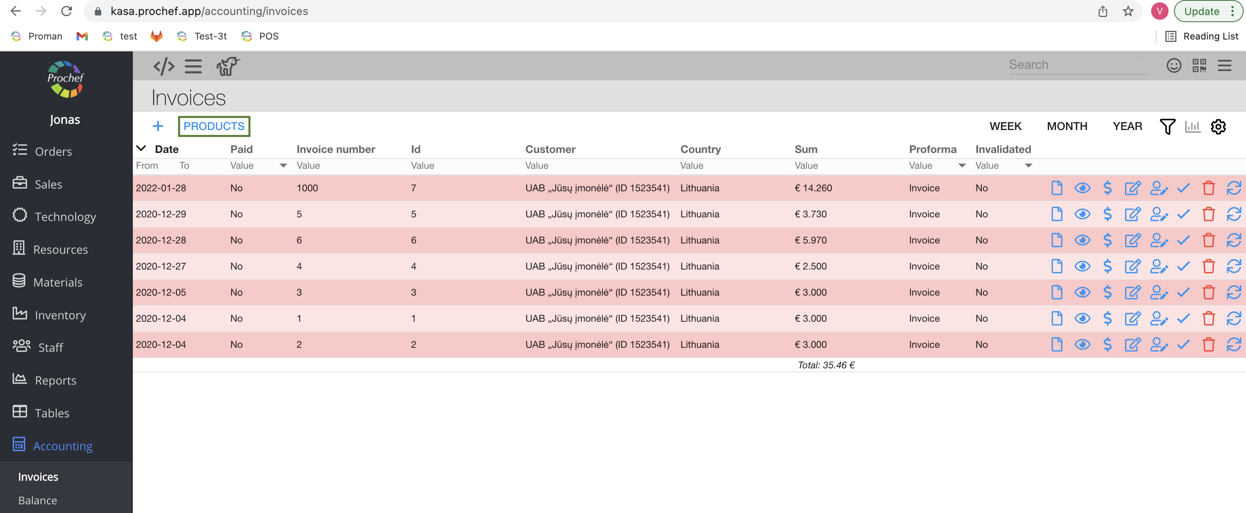This screenshot has width=1246, height=513.
Task: Add new invoice with plus icon
Action: [x=158, y=126]
